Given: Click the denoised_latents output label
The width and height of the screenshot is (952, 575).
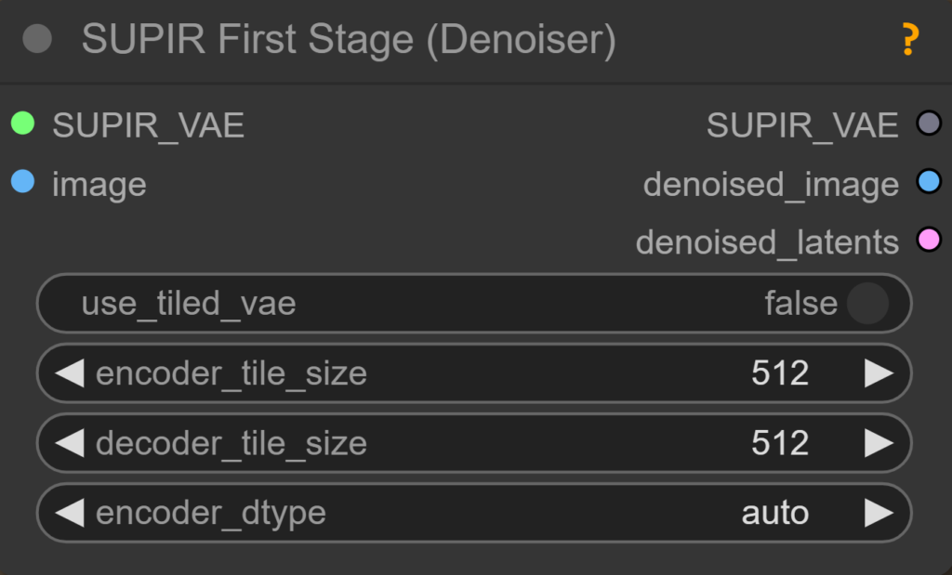Looking at the screenshot, I should tap(767, 242).
